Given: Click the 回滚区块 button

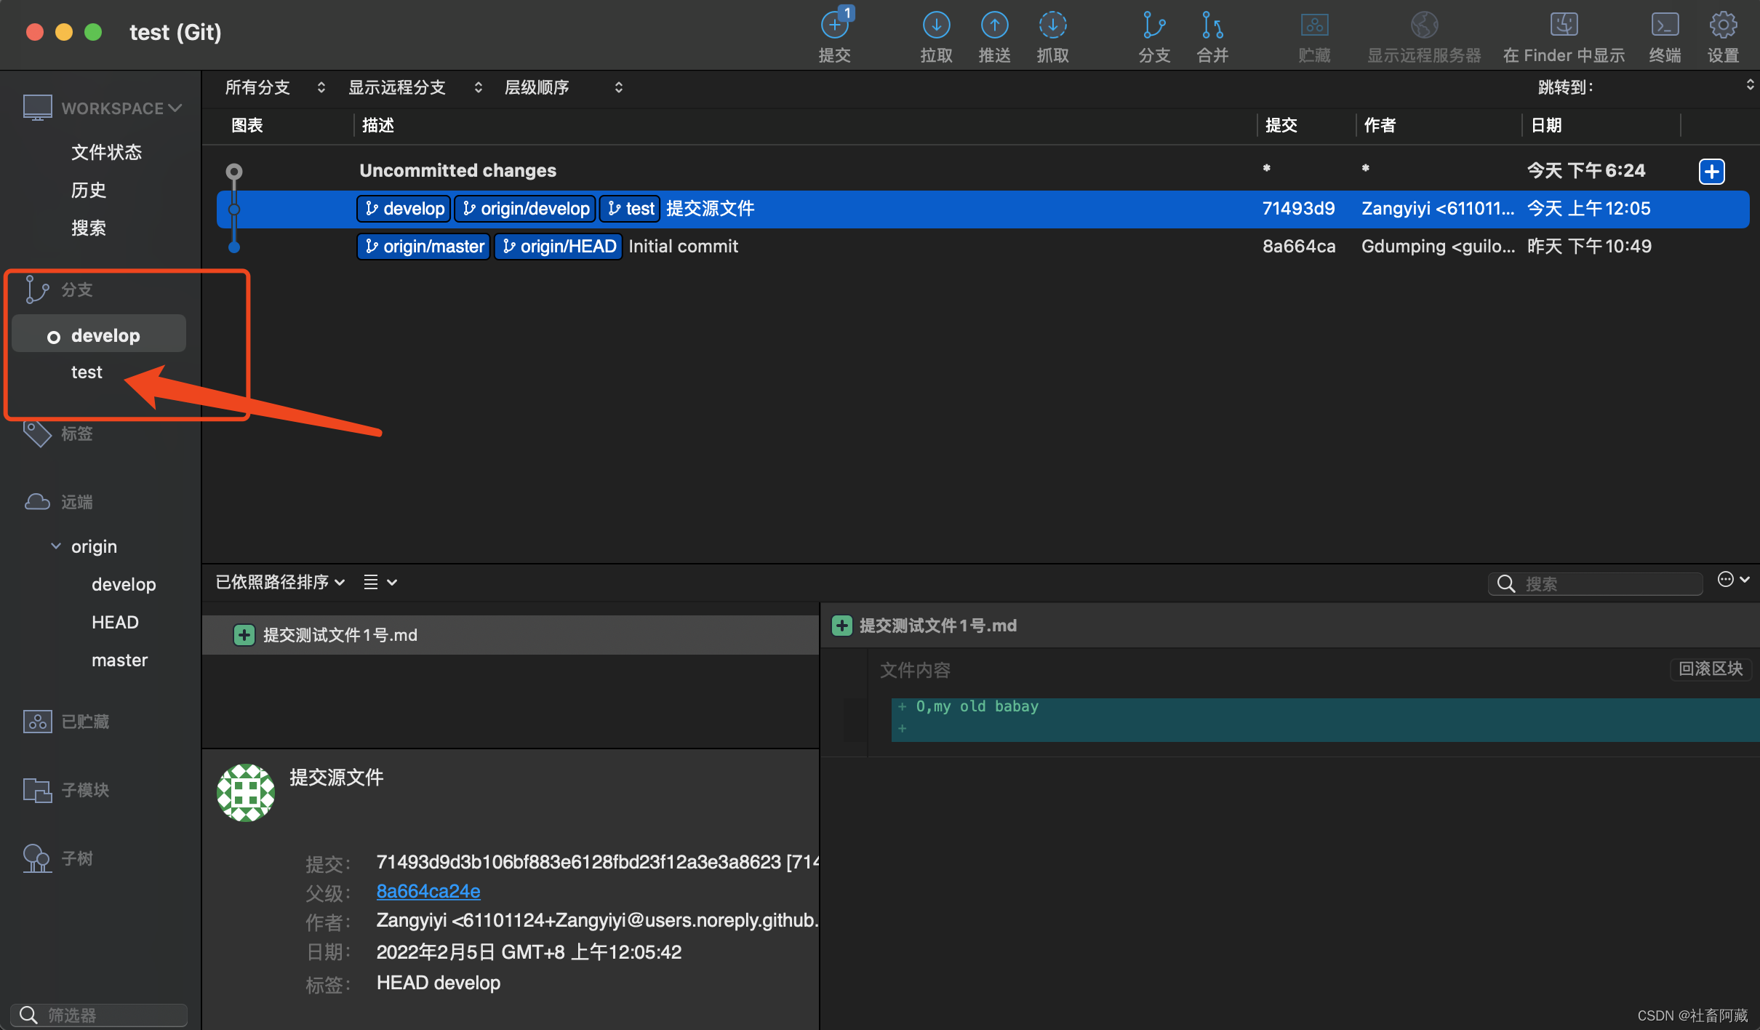Looking at the screenshot, I should click(1710, 668).
